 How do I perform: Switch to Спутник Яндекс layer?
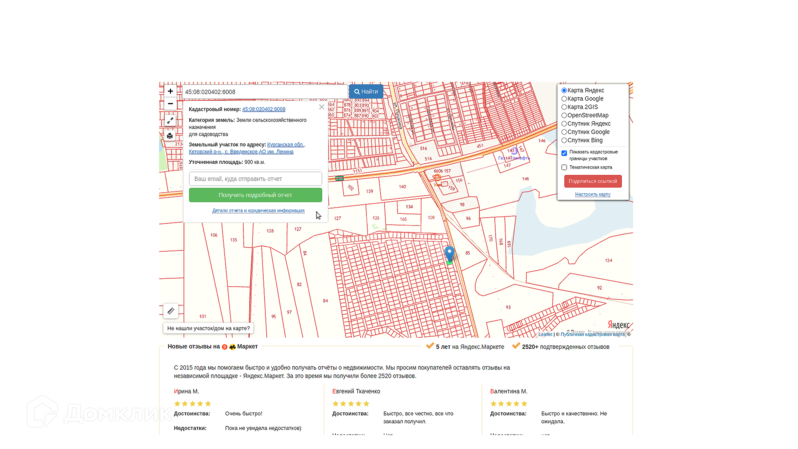(564, 124)
